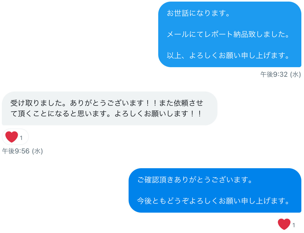Click the reaction count beside the received message's heart

[21, 138]
